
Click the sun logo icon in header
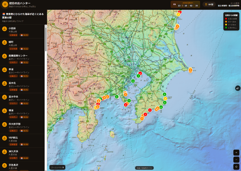point(5,4)
